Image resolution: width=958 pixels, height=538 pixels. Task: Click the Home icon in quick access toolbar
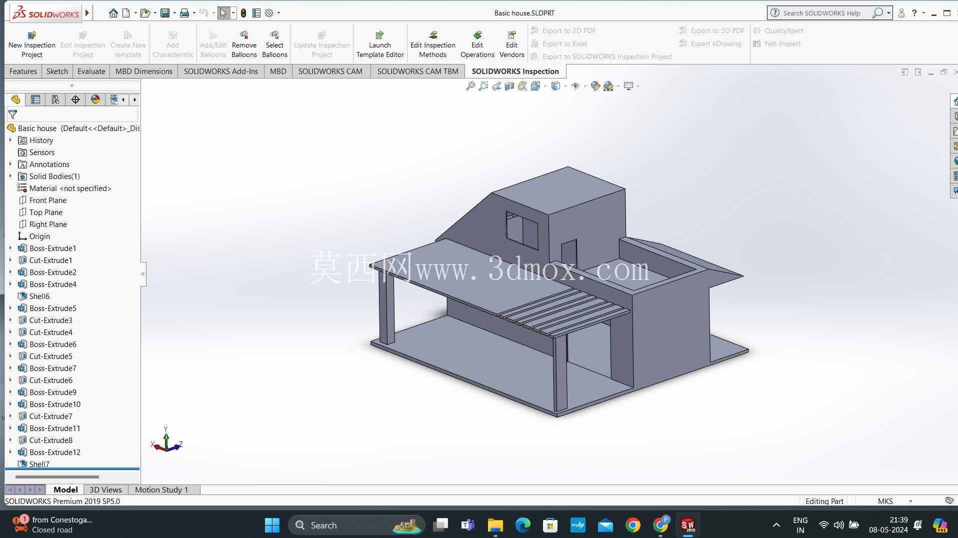[x=113, y=13]
